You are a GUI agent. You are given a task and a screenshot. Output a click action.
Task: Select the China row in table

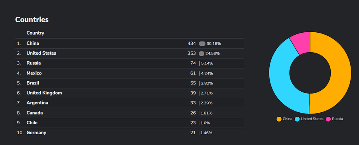(129, 43)
